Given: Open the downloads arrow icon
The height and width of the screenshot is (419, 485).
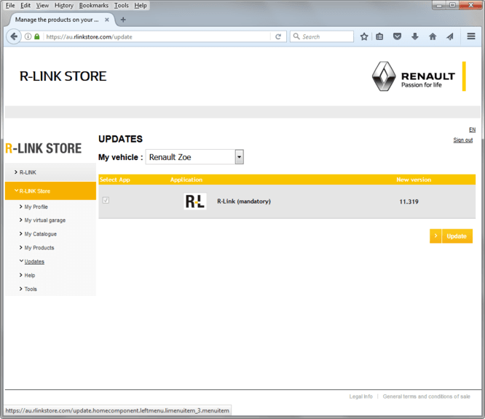Looking at the screenshot, I should pos(415,37).
